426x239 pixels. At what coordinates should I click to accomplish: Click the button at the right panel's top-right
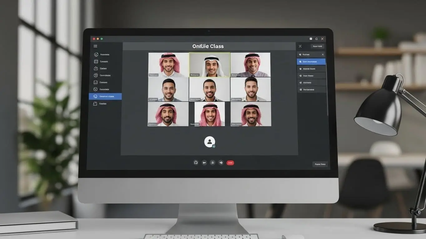(317, 46)
